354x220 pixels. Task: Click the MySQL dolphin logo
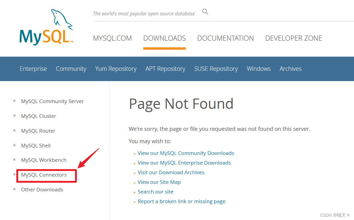tap(46, 27)
